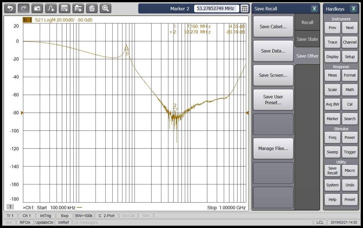
Task: Open the C 2-Port calibration setting
Action: click(x=106, y=216)
